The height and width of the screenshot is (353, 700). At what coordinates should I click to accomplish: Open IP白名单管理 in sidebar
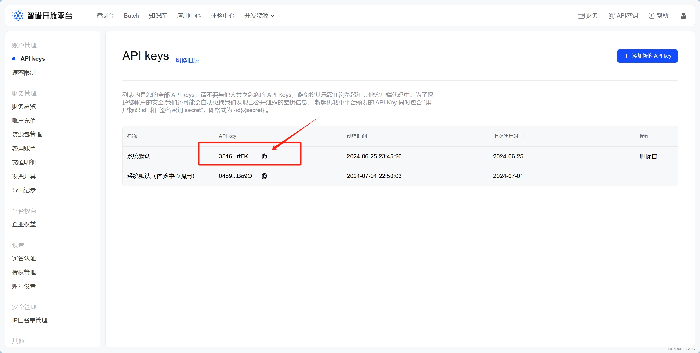[30, 320]
